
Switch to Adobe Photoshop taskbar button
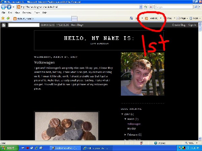pos(65,148)
